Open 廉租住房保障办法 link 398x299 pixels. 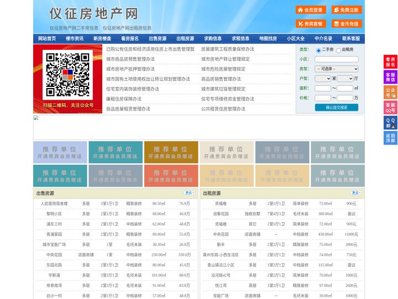click(124, 99)
